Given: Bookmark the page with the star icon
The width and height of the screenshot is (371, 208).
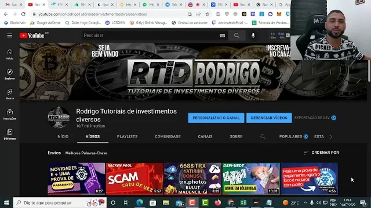Looking at the screenshot, I should pos(207,14).
